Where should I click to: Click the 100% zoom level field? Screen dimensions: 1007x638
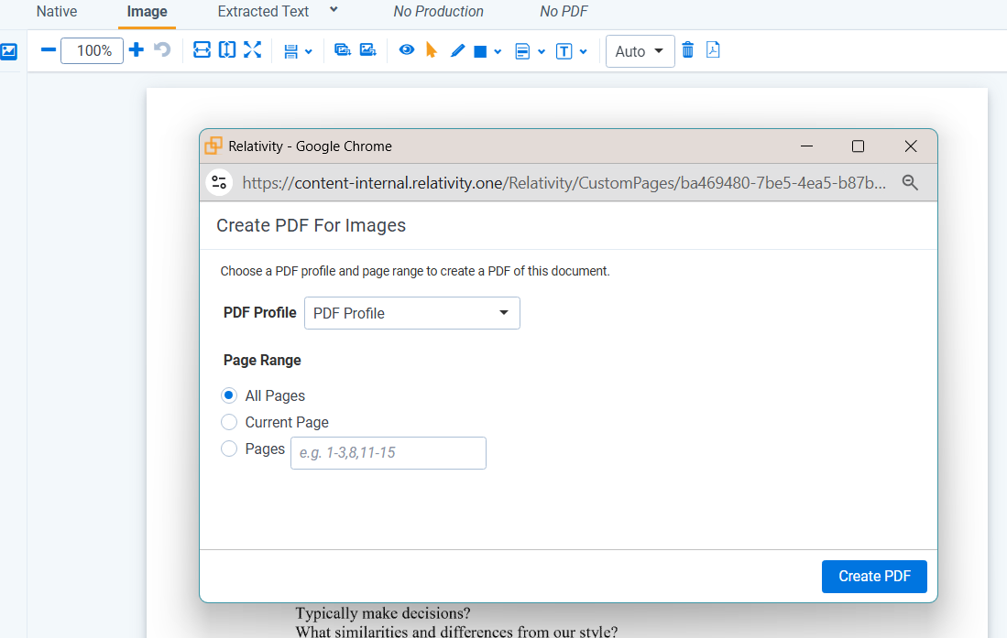[x=92, y=50]
